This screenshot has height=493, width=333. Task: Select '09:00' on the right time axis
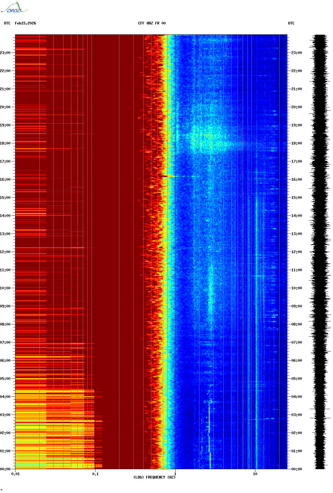click(296, 306)
